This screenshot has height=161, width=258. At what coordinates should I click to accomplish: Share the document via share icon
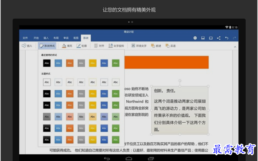coord(219,38)
